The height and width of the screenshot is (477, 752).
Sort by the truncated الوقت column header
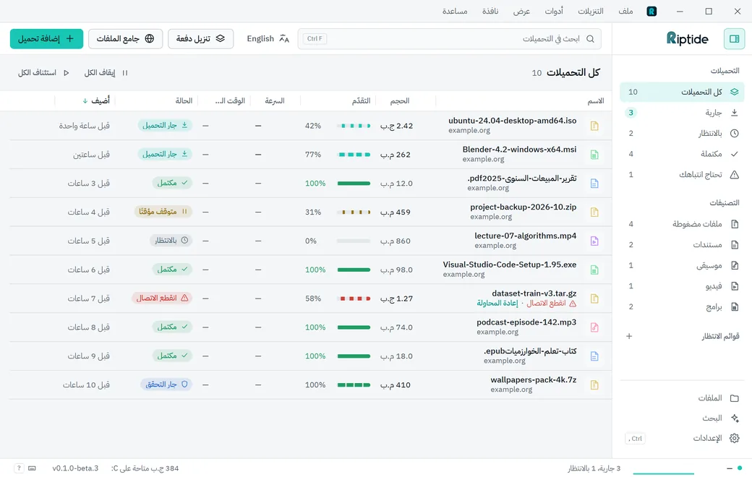tap(230, 100)
